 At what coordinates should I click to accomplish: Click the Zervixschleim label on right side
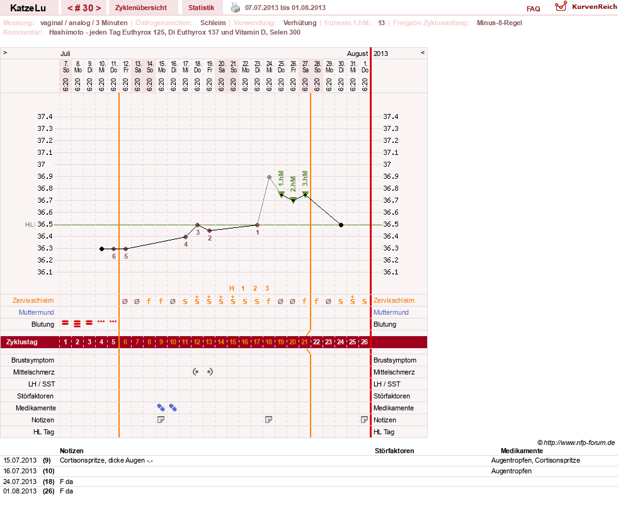pos(394,300)
